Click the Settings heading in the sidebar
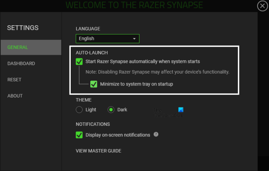 23,28
